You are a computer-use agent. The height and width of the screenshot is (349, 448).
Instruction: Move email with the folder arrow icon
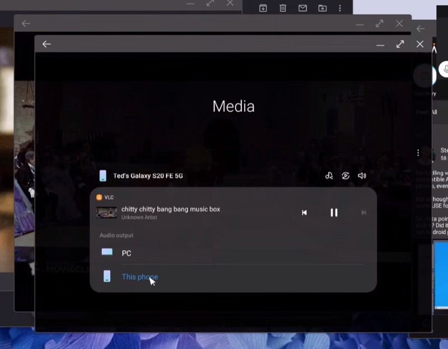click(323, 8)
